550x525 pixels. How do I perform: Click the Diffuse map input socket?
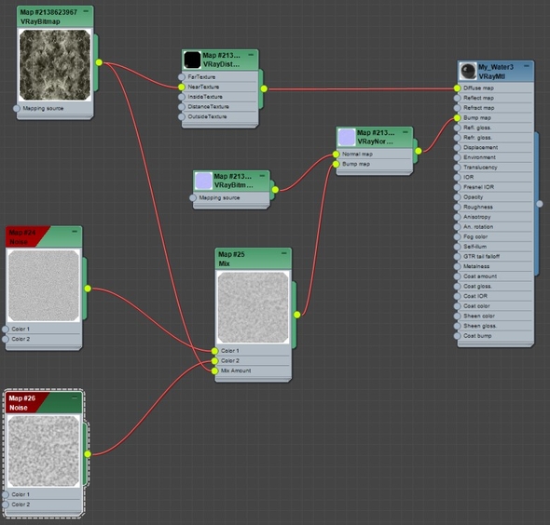click(457, 88)
